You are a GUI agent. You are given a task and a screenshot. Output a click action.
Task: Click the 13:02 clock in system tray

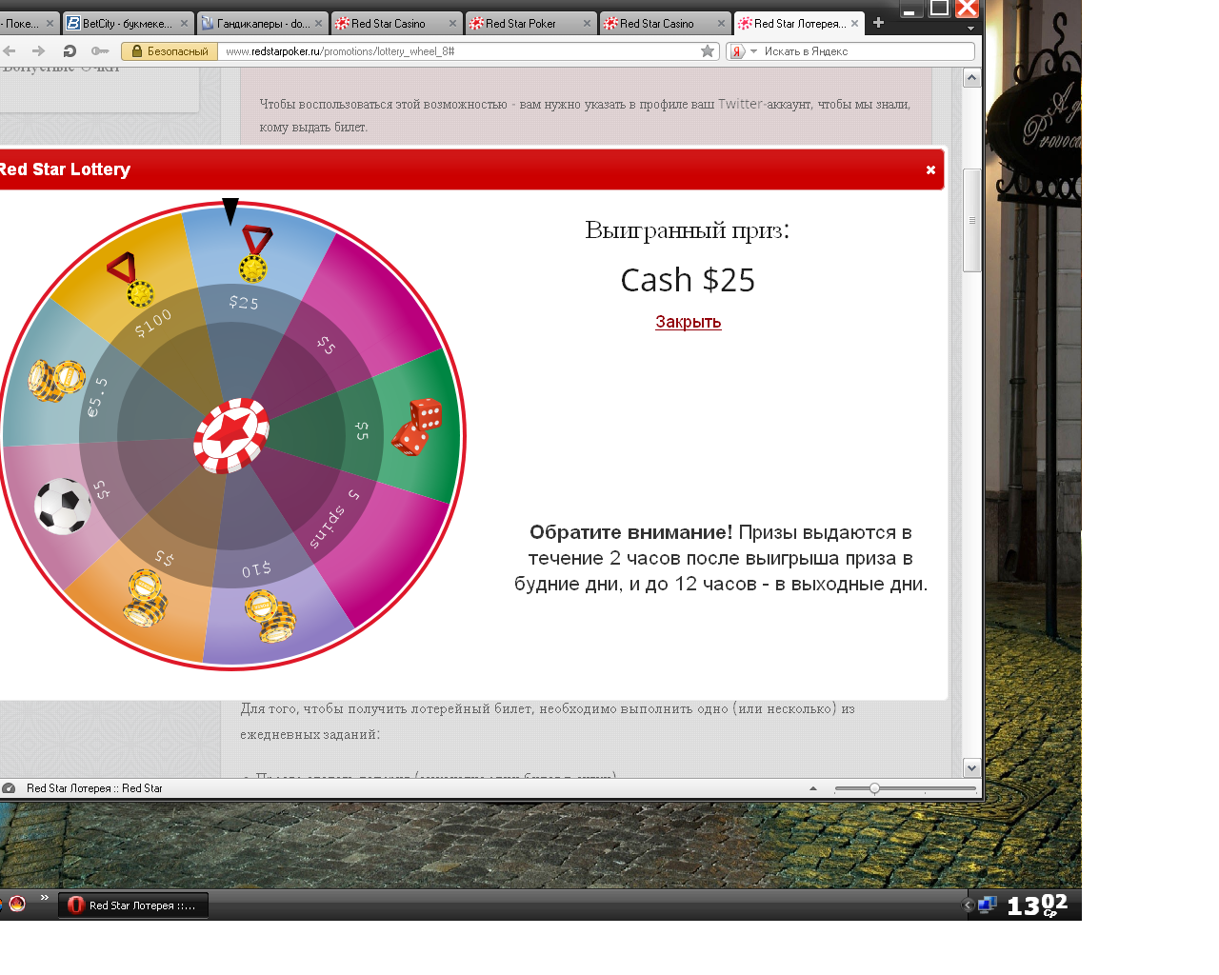[x=1037, y=905]
